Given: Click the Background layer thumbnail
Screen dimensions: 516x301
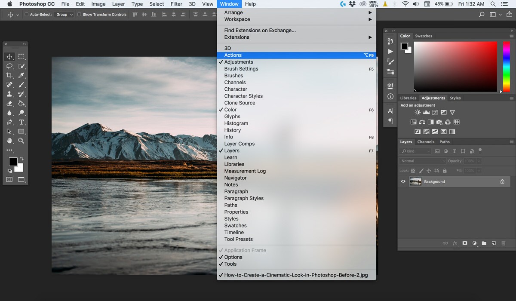Looking at the screenshot, I should click(415, 181).
